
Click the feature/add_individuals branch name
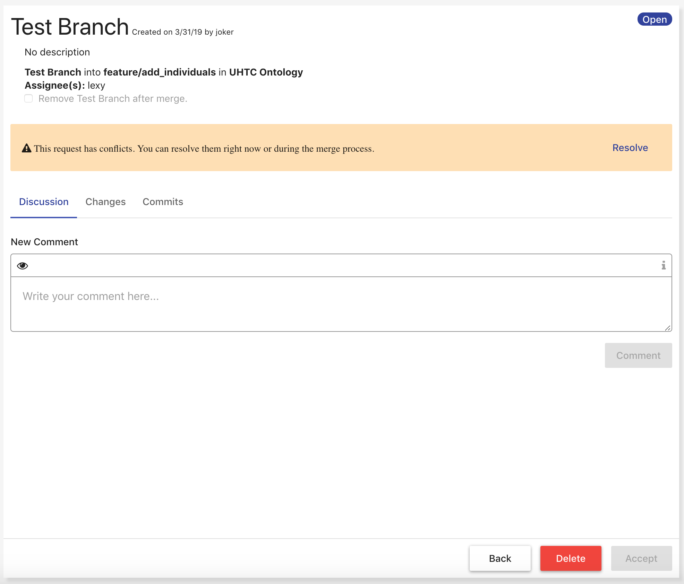[160, 72]
